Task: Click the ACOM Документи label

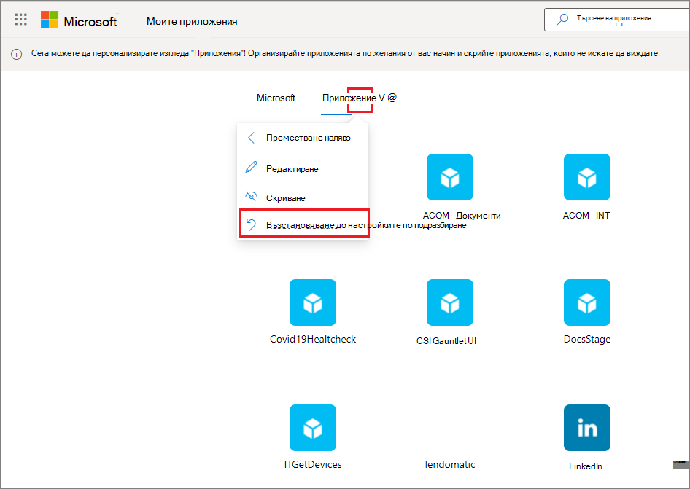Action: click(x=462, y=216)
